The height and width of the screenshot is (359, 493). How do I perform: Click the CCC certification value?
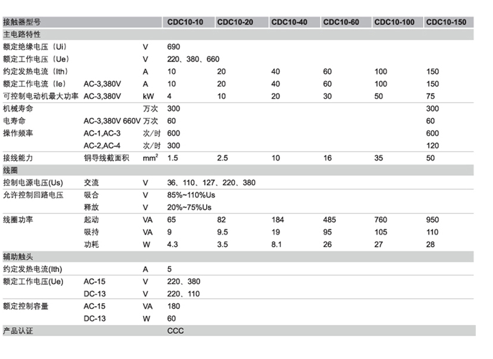click(175, 330)
